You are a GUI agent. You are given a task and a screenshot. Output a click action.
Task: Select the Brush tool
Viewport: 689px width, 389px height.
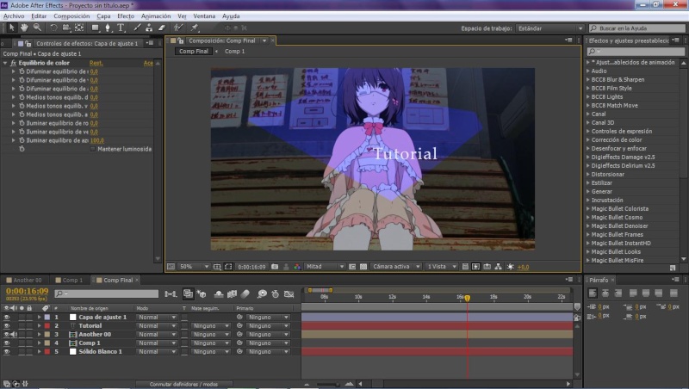click(137, 28)
